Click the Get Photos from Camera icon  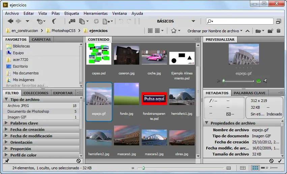(72, 21)
